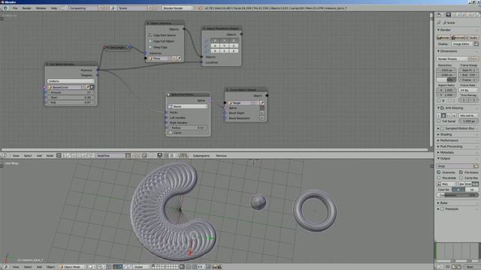This screenshot has width=481, height=270.
Task: Collapse the Render panel
Action: [446, 30]
